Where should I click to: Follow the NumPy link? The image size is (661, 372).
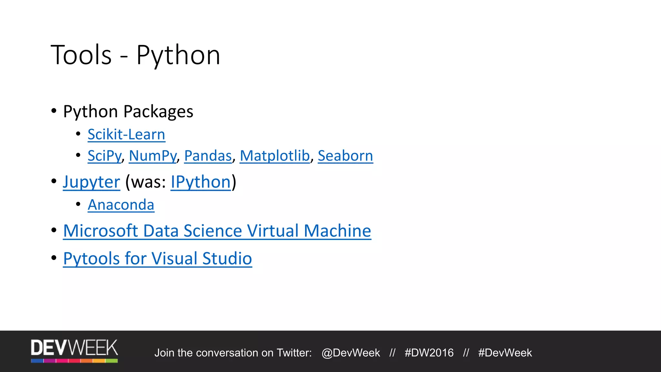click(x=153, y=156)
